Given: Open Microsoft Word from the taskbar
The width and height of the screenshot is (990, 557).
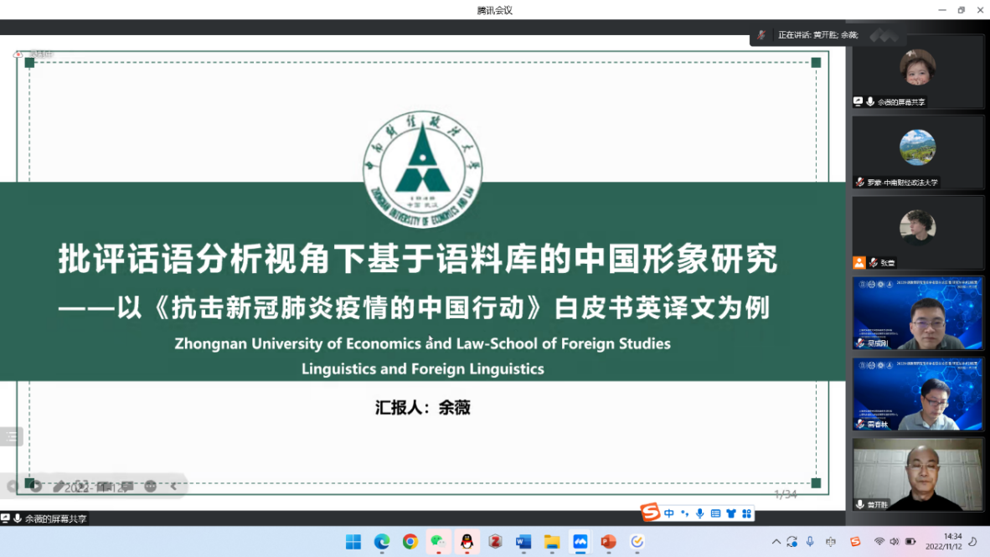Looking at the screenshot, I should click(523, 542).
